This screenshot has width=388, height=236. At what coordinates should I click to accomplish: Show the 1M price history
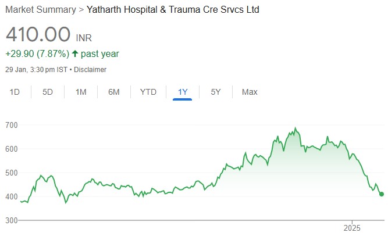(81, 92)
